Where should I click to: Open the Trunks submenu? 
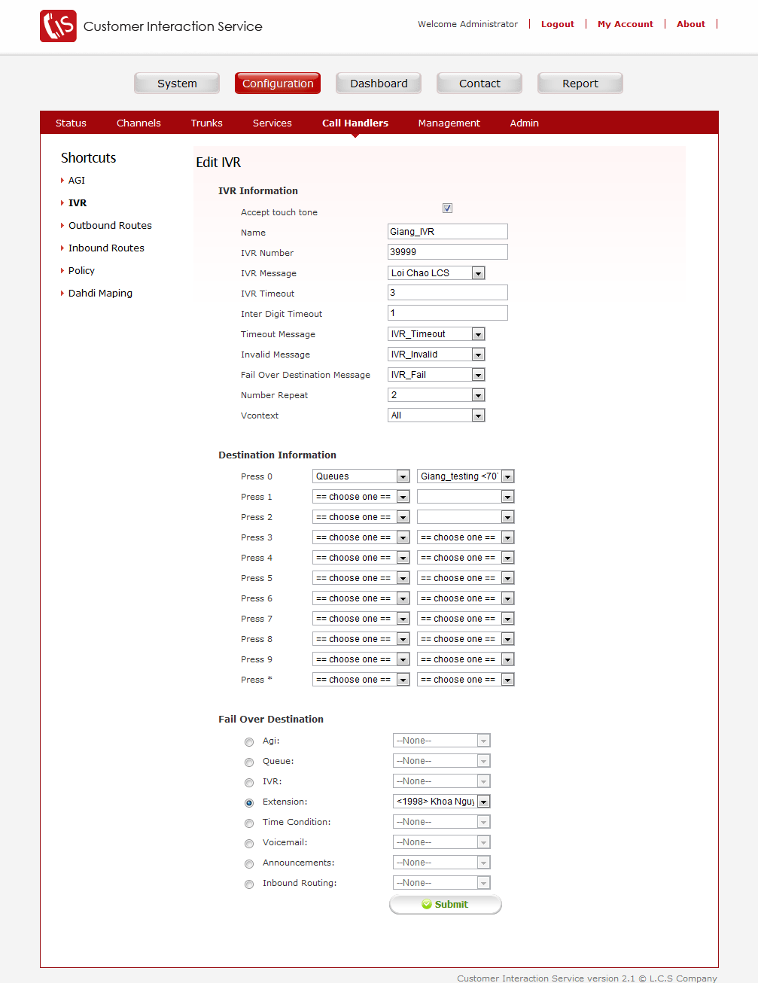[206, 123]
